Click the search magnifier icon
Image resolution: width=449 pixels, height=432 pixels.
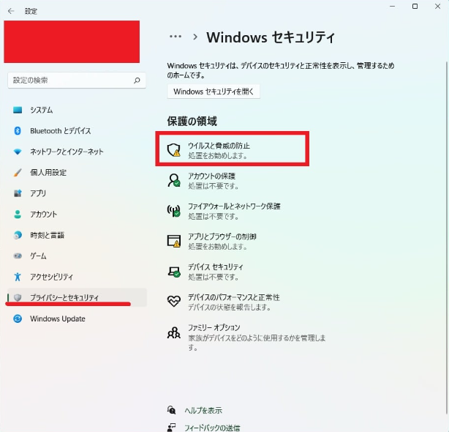click(x=137, y=81)
